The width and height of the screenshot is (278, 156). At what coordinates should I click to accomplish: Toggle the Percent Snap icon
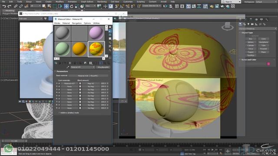(127, 6)
